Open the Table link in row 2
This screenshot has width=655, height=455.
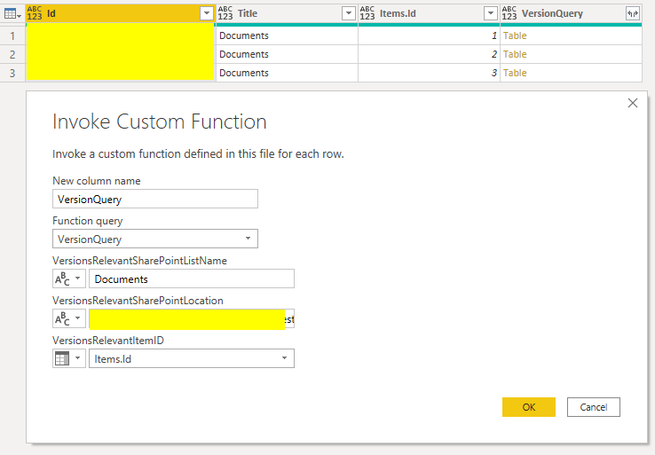pyautogui.click(x=515, y=54)
